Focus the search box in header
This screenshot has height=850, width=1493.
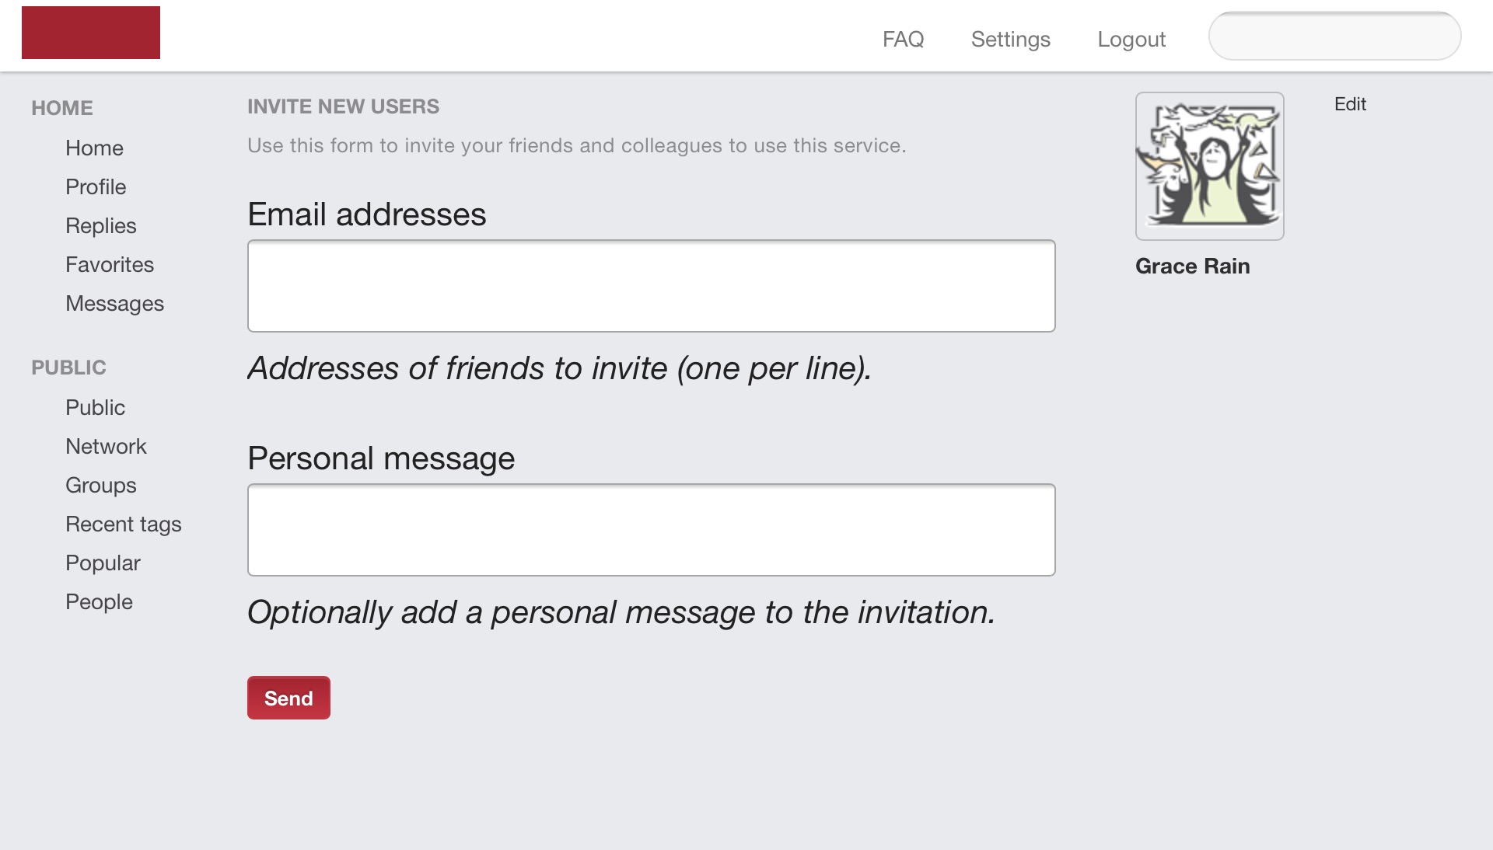pos(1334,36)
